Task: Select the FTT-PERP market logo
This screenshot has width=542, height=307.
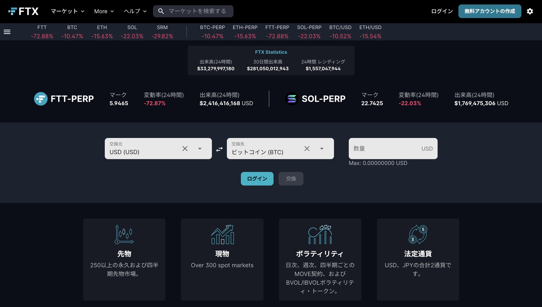Action: pyautogui.click(x=41, y=99)
